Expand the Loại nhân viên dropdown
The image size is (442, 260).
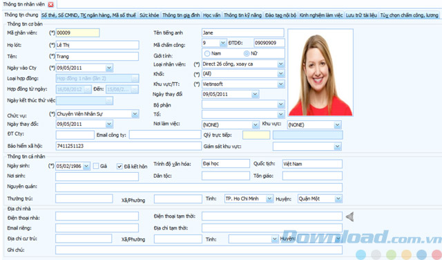pos(280,64)
